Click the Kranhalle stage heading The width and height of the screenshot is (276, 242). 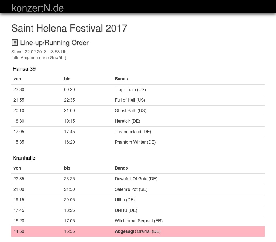pos(24,158)
